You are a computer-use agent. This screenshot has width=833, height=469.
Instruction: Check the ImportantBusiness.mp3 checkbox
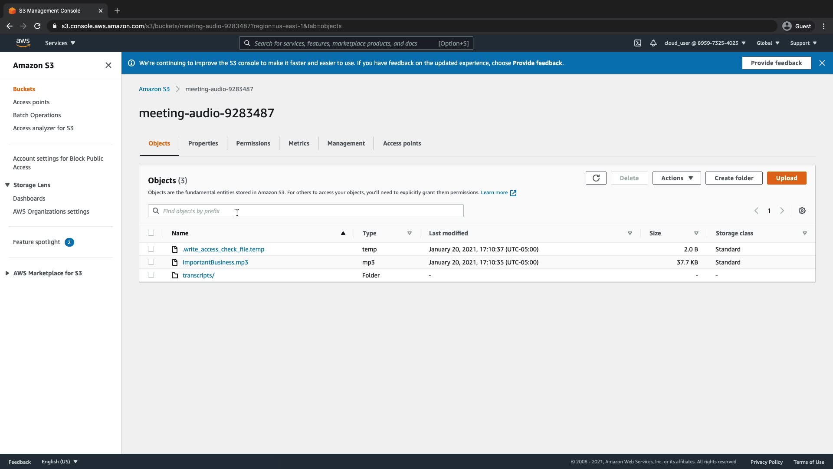151,262
